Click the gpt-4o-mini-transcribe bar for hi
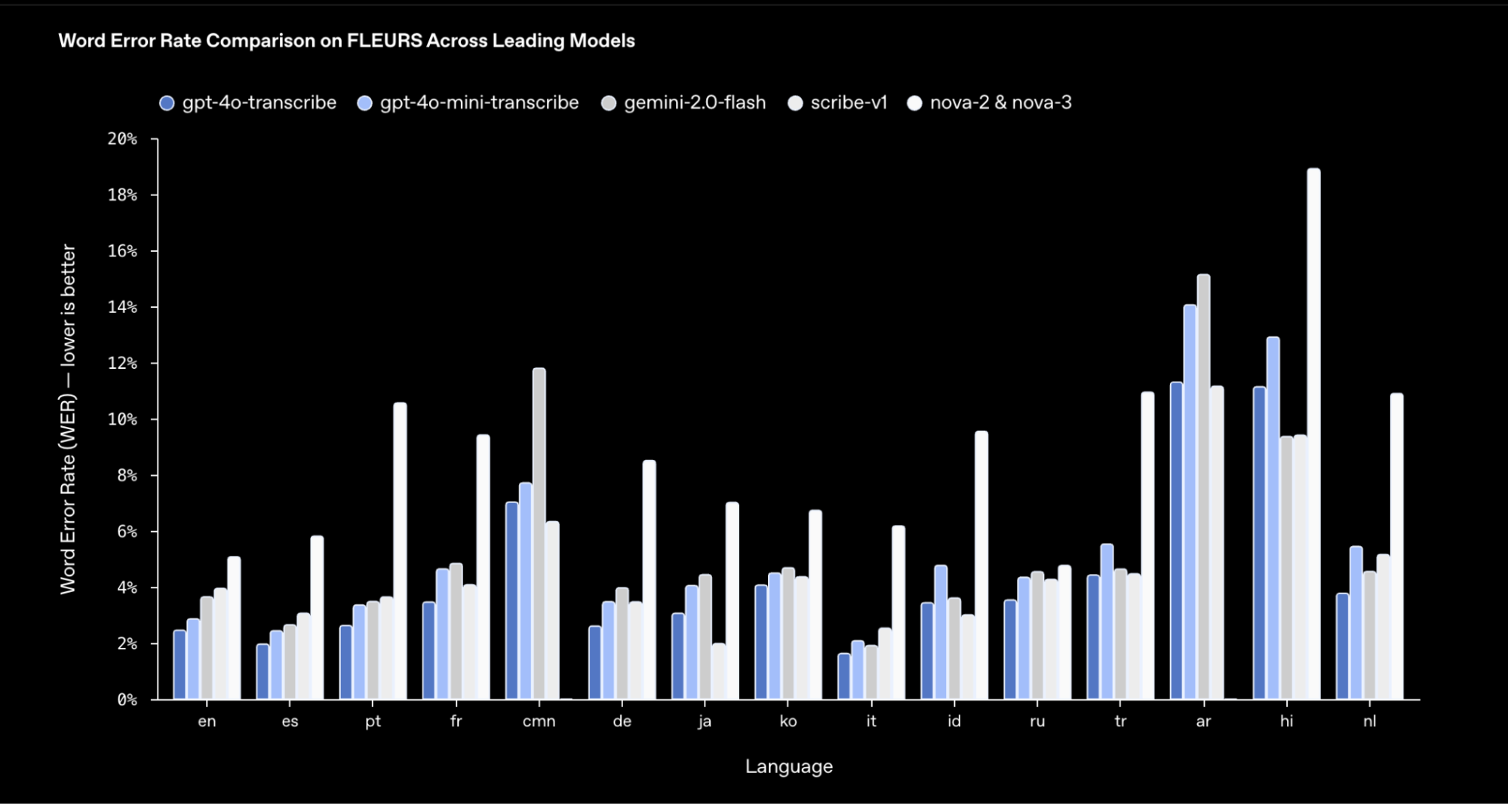Viewport: 1508px width, 804px height. pos(1273,518)
